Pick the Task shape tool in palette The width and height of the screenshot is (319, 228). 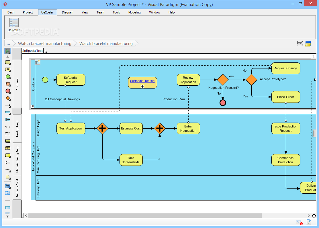tap(8, 62)
